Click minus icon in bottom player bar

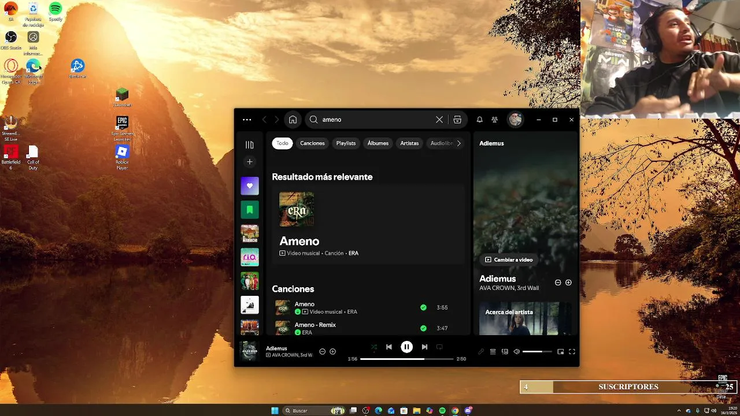(323, 351)
